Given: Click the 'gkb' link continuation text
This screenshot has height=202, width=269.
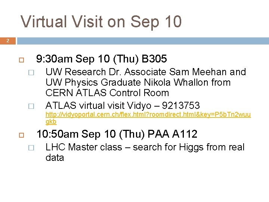Looking at the screenshot, I should click(51, 122).
